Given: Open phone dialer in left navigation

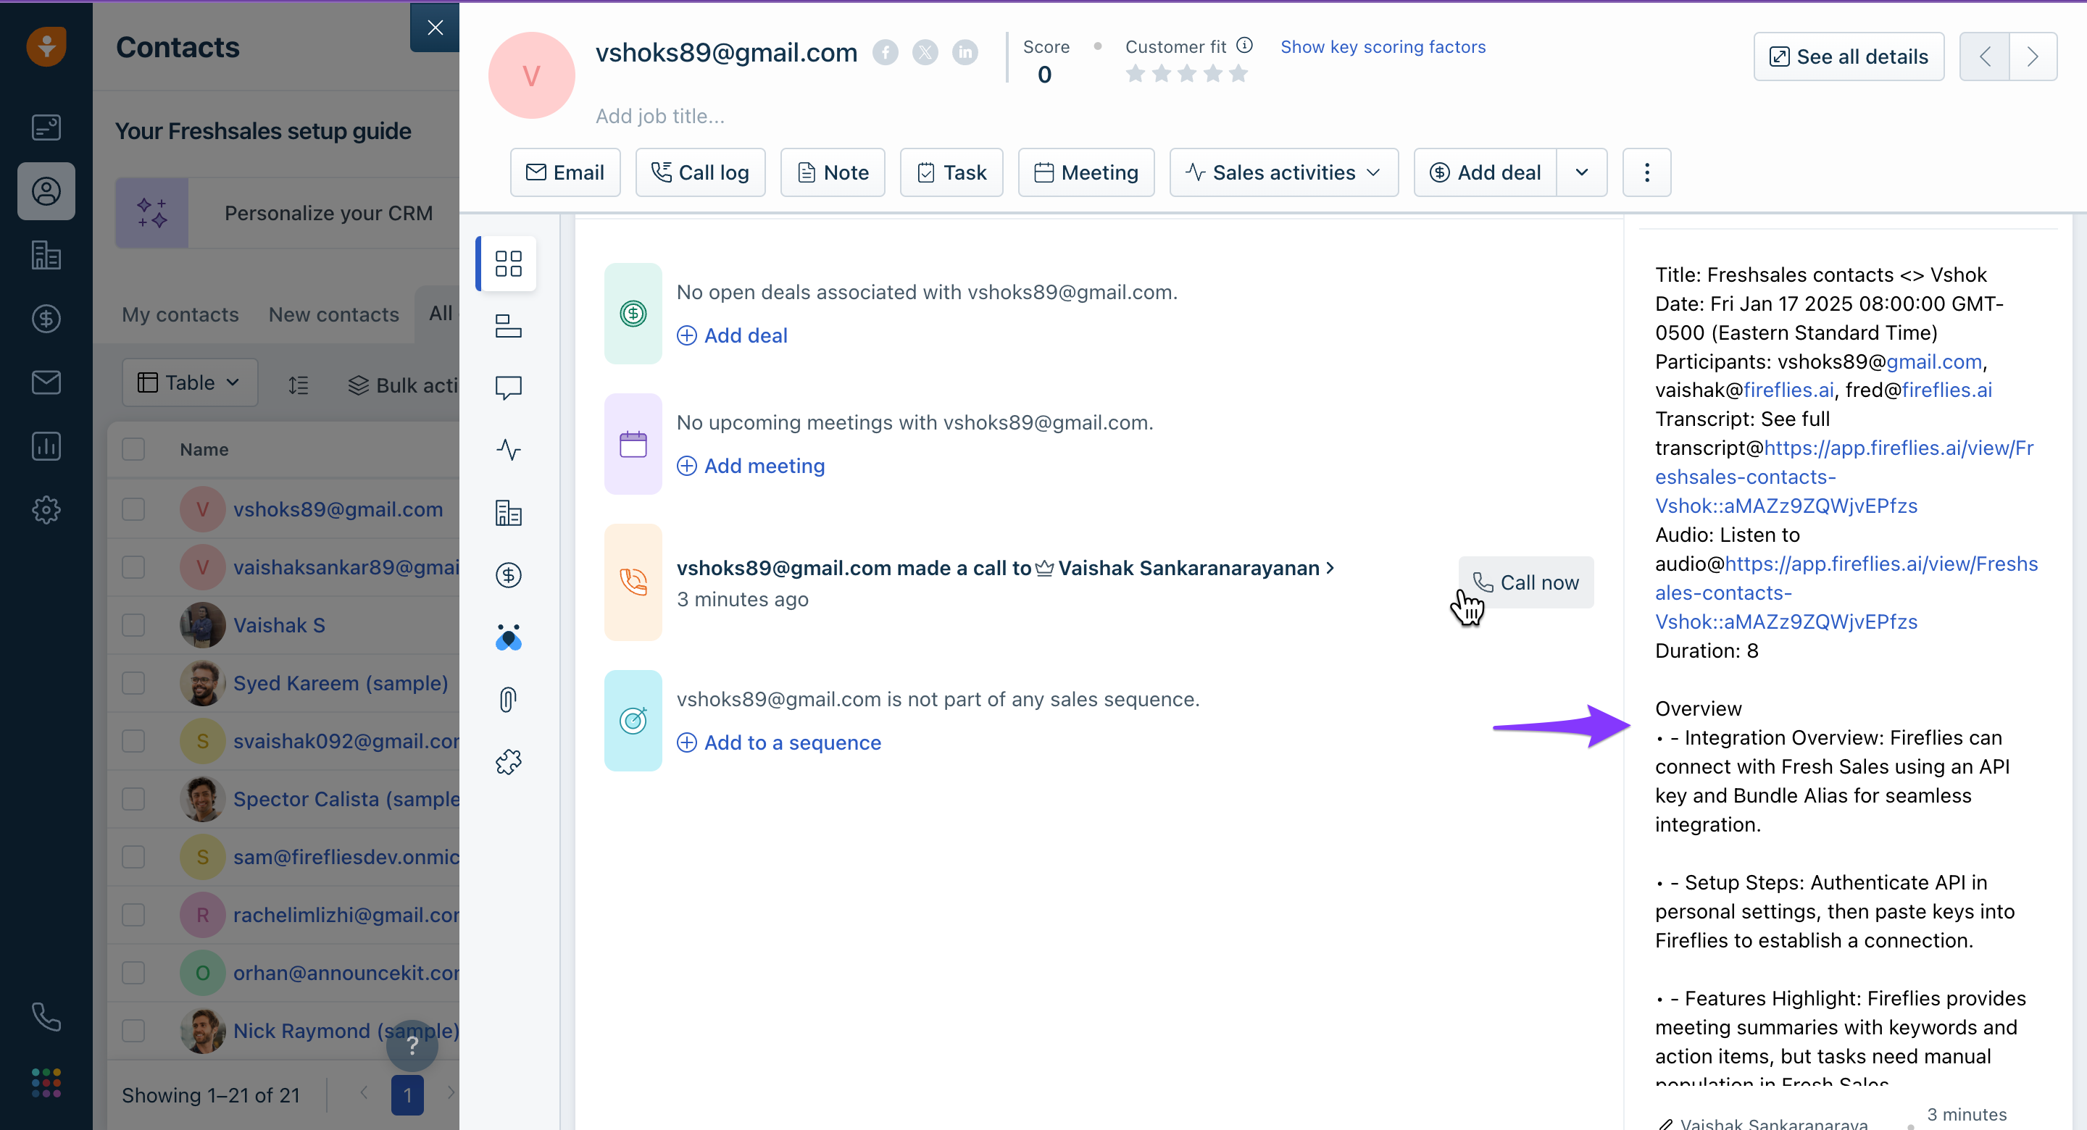Looking at the screenshot, I should [46, 1016].
